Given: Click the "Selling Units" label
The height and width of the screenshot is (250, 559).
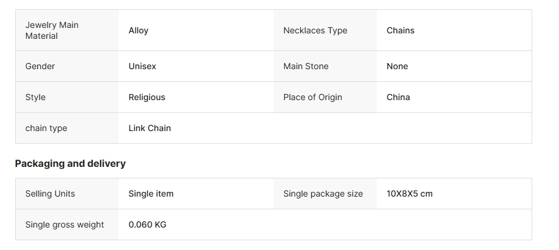Looking at the screenshot, I should pos(50,194).
